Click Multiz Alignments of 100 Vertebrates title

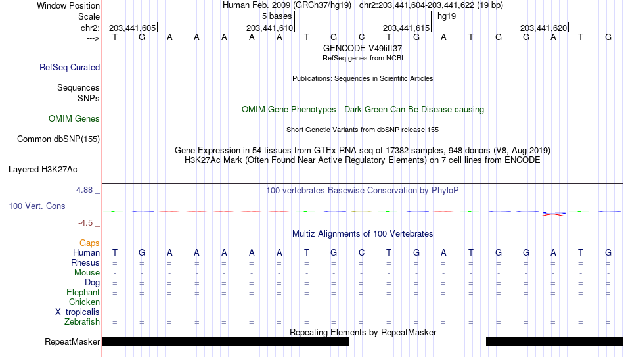363,234
